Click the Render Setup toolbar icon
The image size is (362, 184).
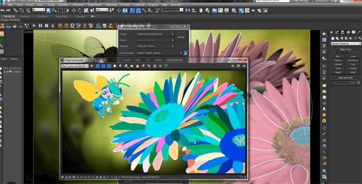241,11
